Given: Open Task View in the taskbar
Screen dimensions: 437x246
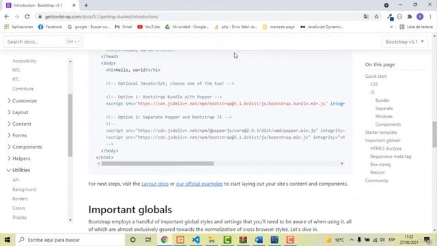Looking at the screenshot, I should coord(148,240).
